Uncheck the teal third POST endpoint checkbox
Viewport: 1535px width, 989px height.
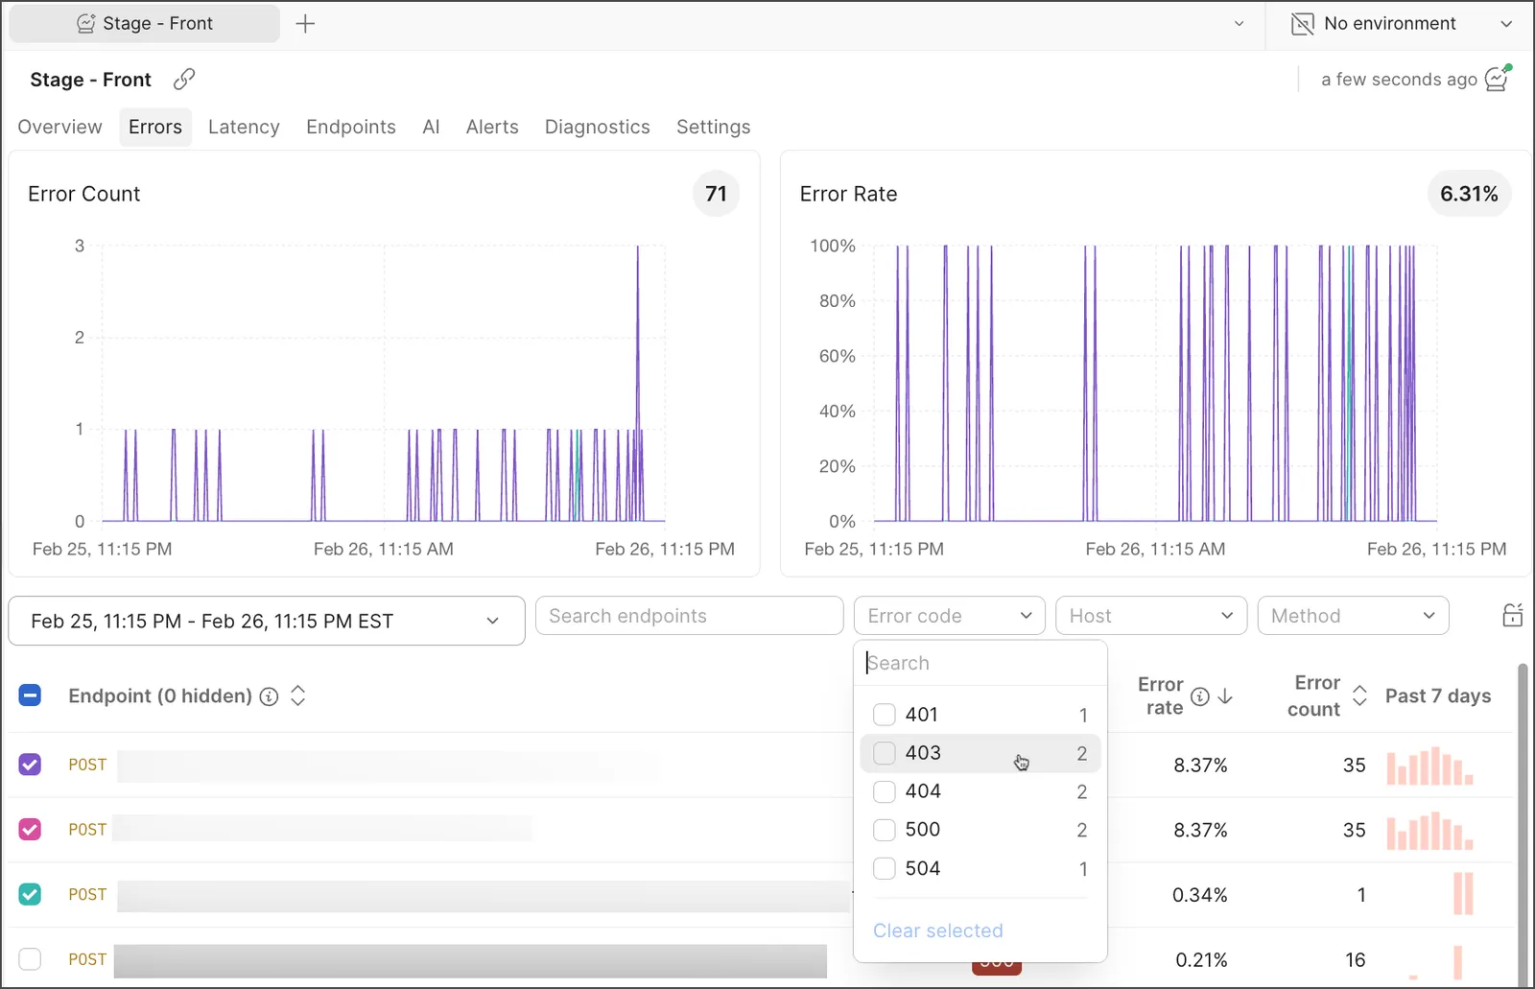[x=30, y=894]
